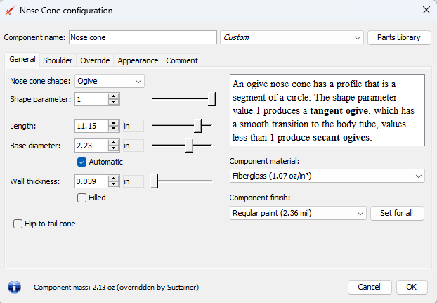The width and height of the screenshot is (437, 303).
Task: Expand the Component material dropdown
Action: [x=327, y=176]
